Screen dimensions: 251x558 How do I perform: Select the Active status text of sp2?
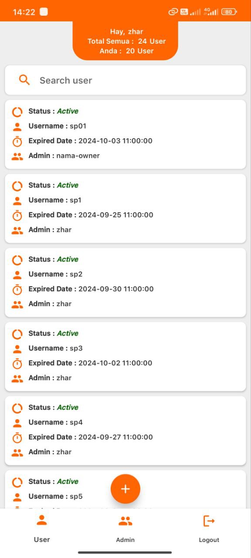click(68, 259)
